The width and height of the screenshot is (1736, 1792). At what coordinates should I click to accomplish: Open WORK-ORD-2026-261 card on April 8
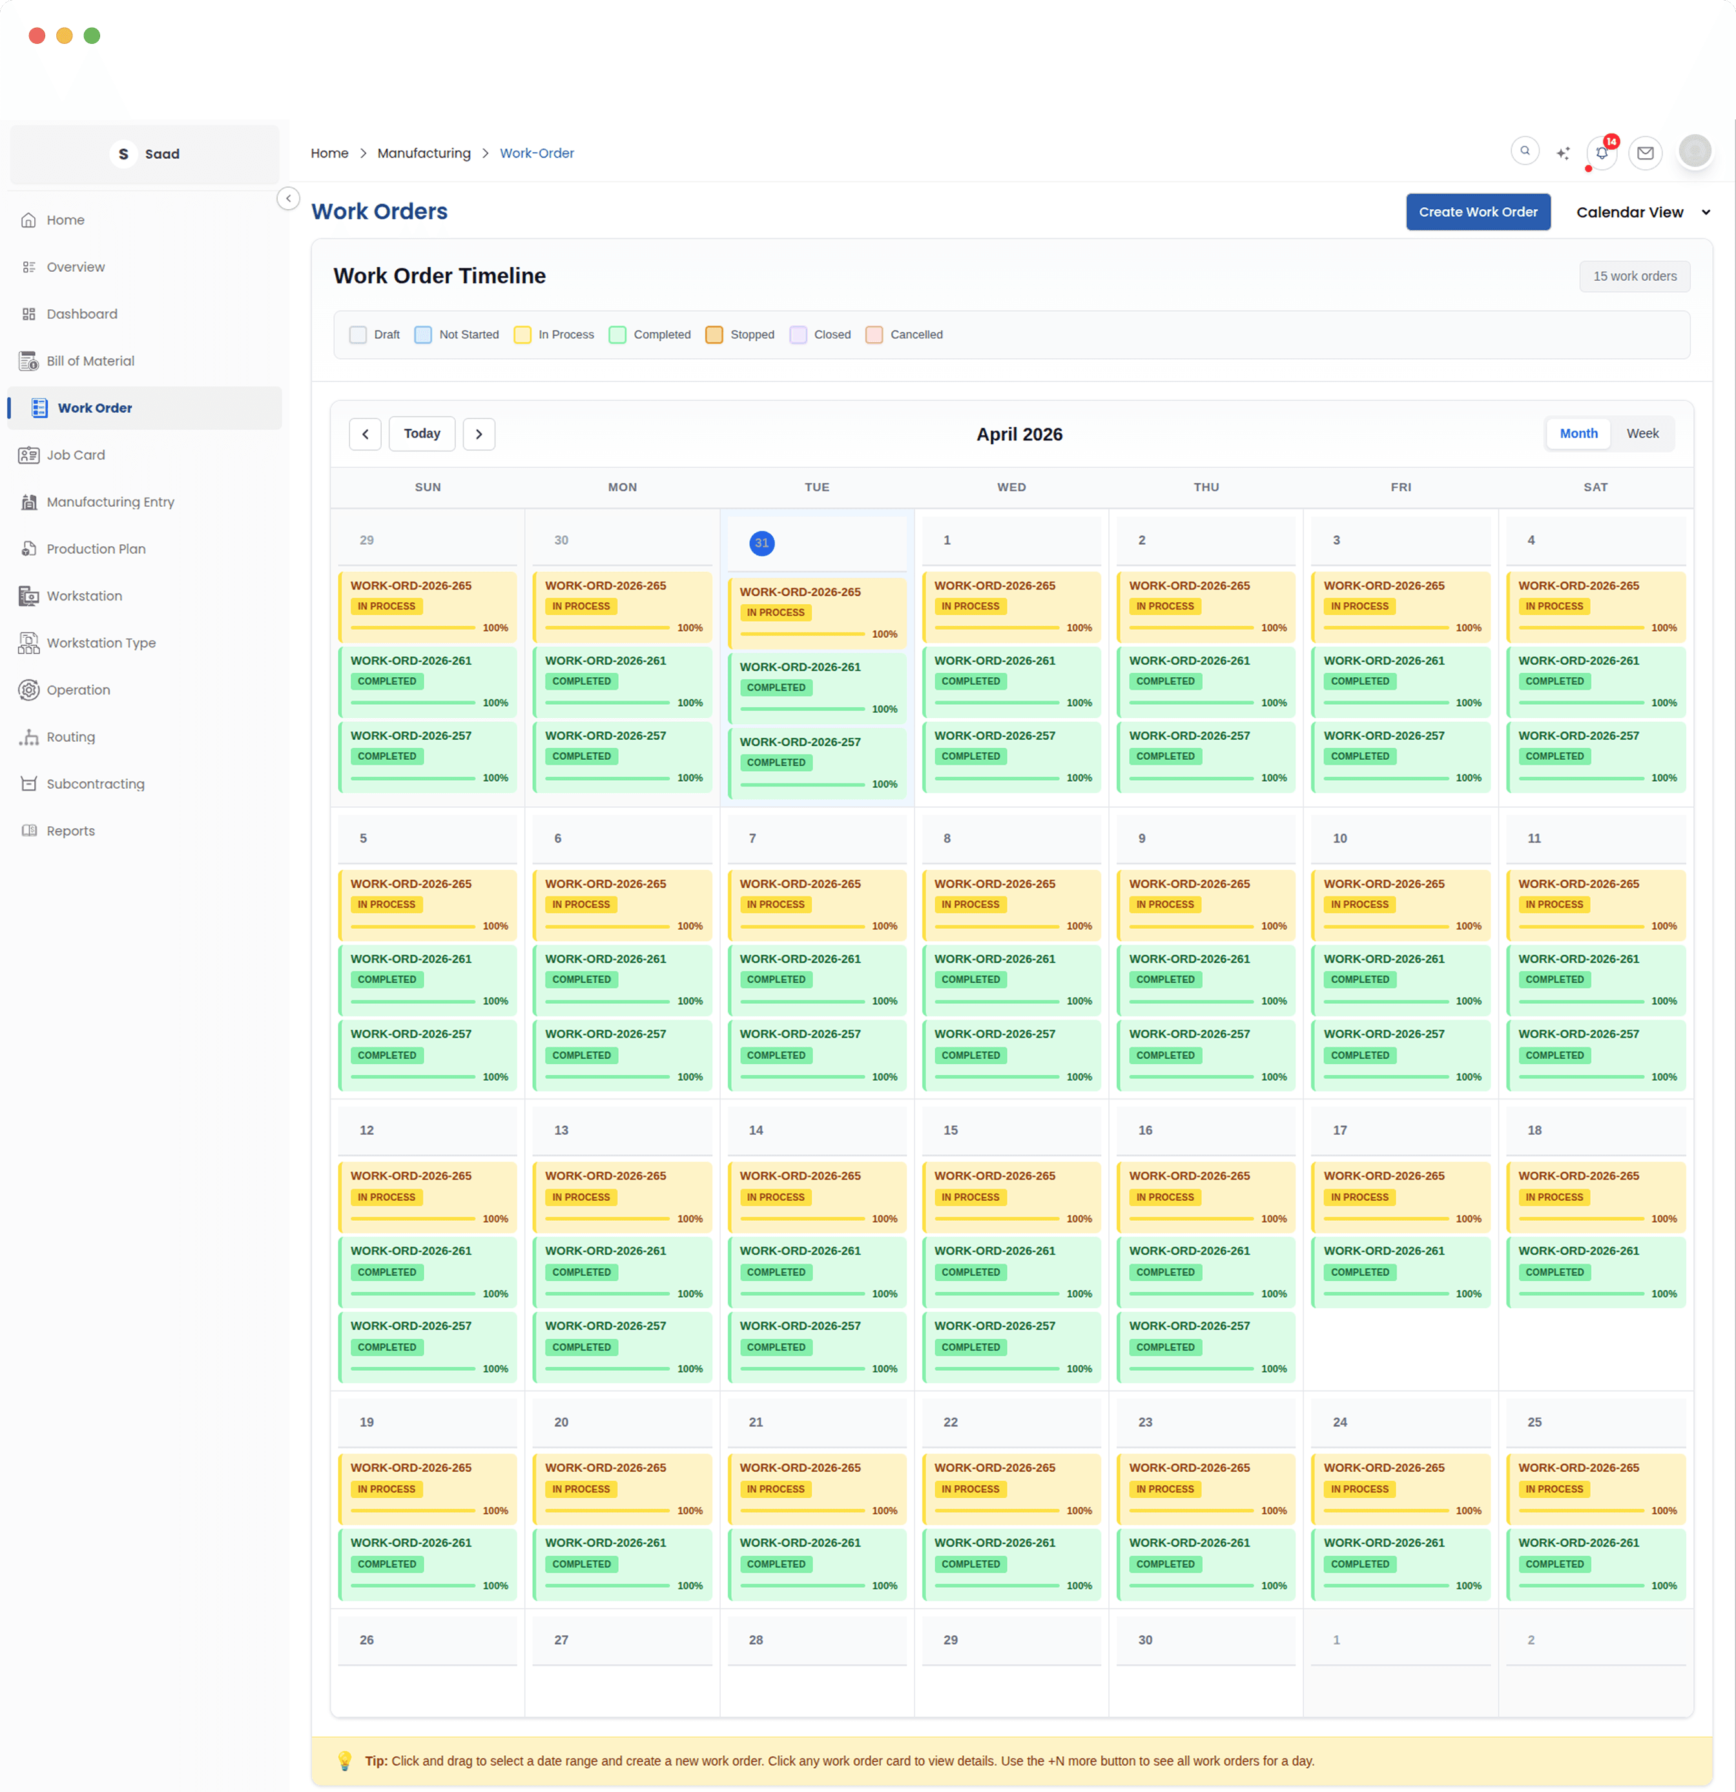coord(1011,979)
